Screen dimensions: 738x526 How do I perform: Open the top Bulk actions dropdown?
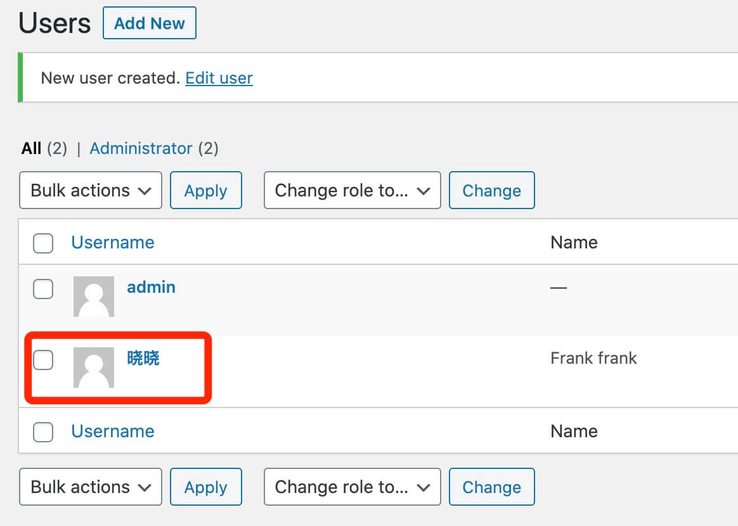pos(91,190)
